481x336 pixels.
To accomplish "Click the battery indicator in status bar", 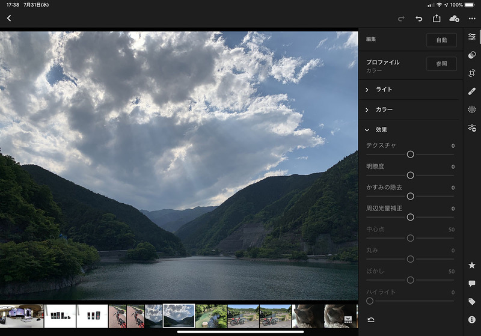I will pos(470,5).
